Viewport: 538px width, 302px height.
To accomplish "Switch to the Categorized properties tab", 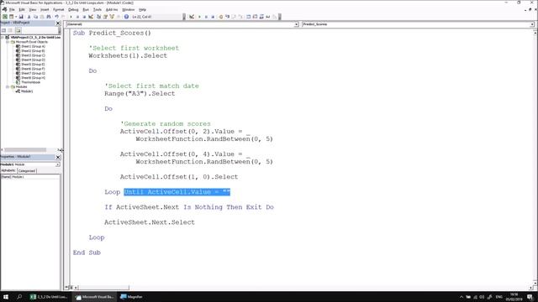I will click(x=26, y=170).
